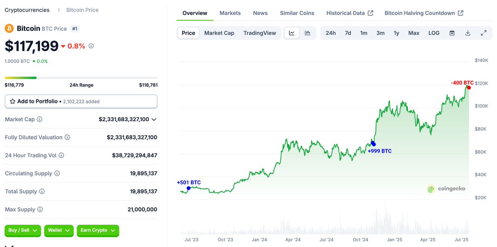Expand the chart to fullscreen

[483, 33]
